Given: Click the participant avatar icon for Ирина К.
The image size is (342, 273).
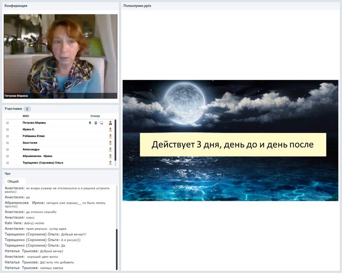Looking at the screenshot, I should tap(110, 130).
